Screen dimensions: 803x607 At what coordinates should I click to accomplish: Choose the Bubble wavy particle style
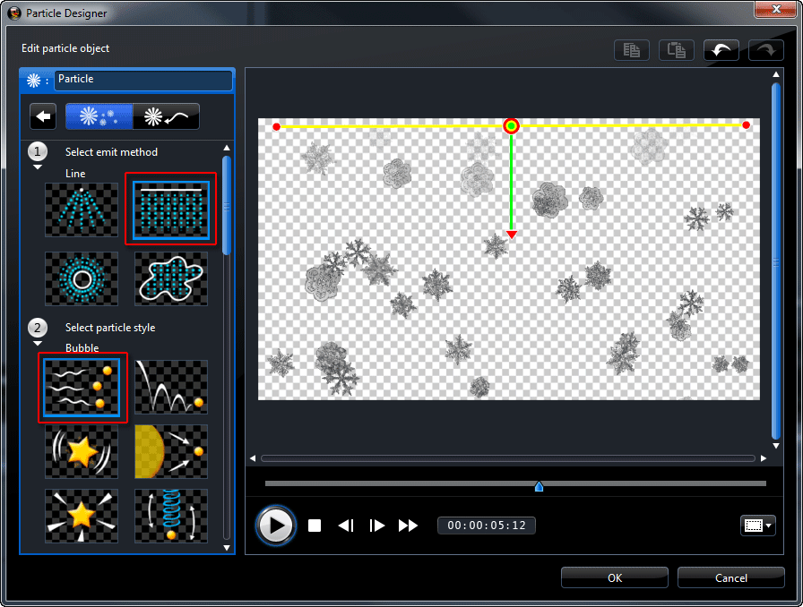pyautogui.click(x=82, y=388)
